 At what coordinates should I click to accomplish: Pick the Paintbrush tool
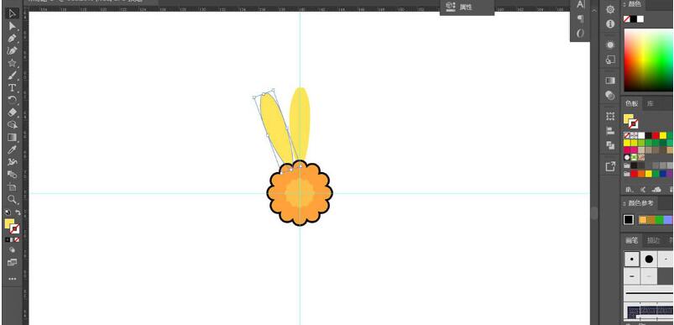point(12,76)
